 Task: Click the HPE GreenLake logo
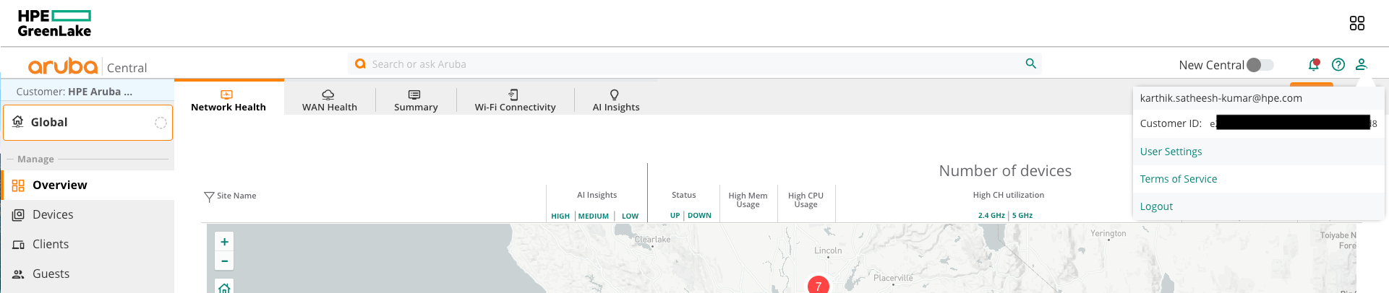[x=54, y=23]
